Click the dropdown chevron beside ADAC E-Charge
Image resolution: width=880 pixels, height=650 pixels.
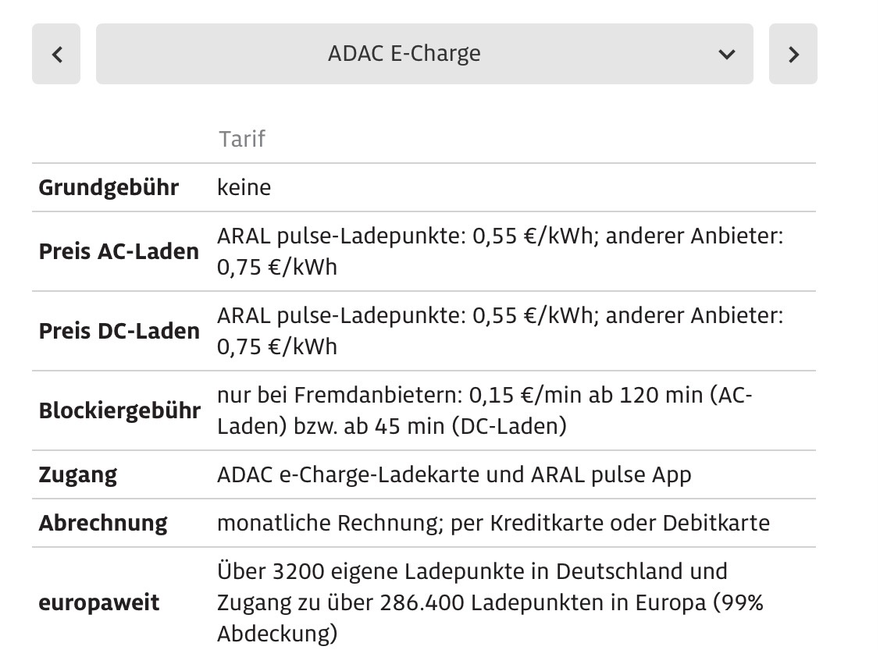pos(726,54)
